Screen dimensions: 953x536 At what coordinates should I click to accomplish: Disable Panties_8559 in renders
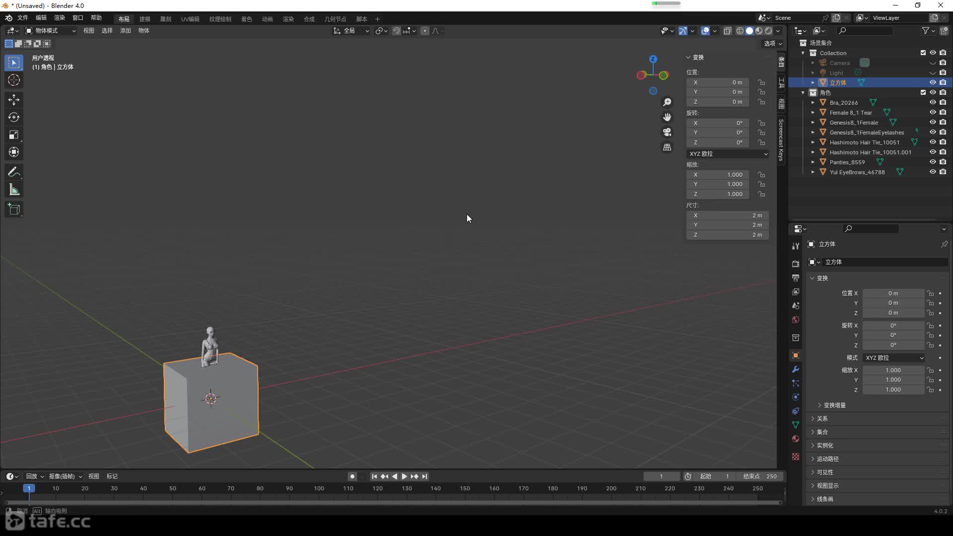point(943,162)
